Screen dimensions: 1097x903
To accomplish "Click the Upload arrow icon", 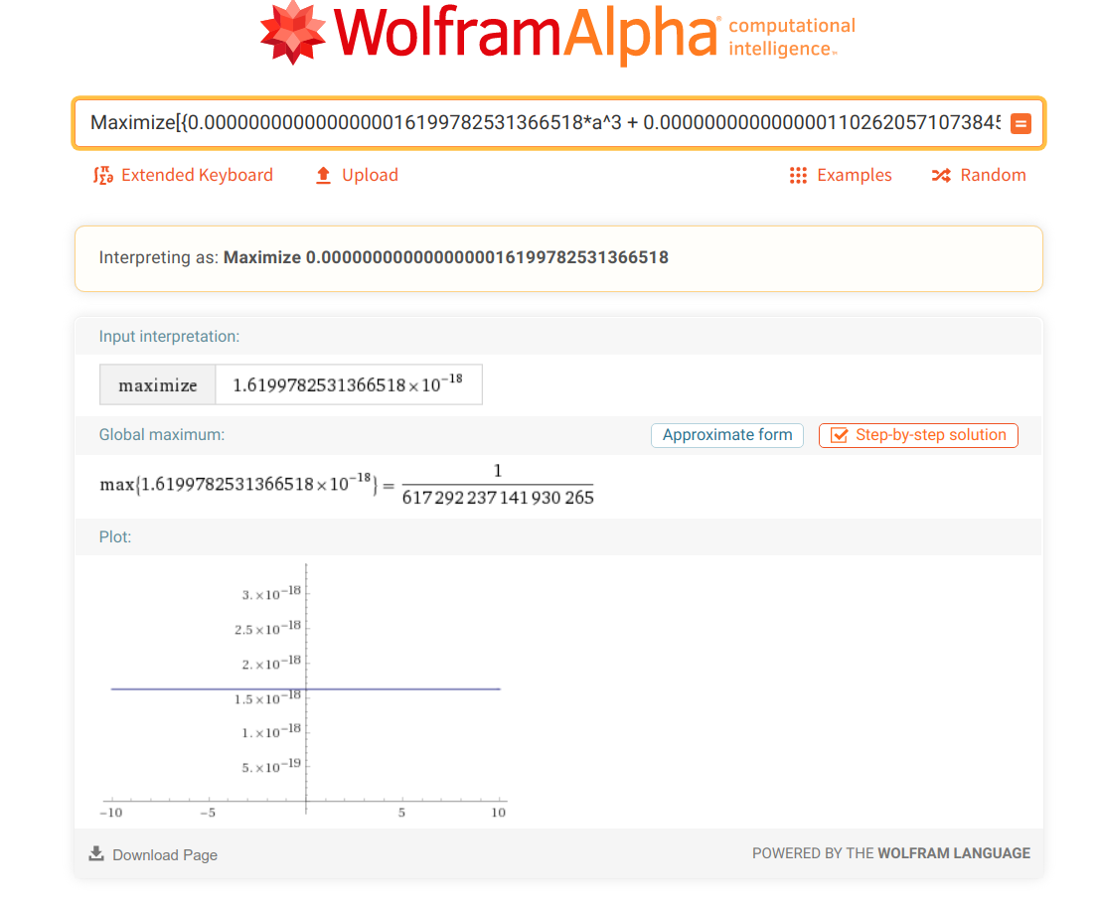I will [323, 175].
